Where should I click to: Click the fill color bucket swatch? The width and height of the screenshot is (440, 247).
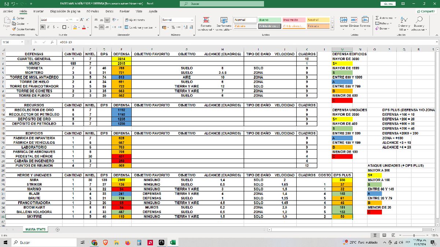[76, 27]
